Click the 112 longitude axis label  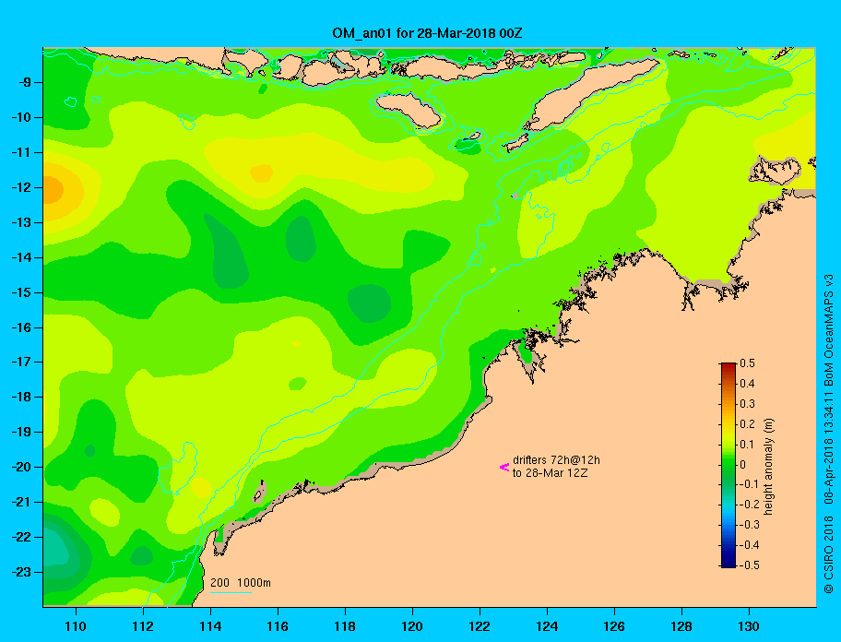tap(143, 626)
